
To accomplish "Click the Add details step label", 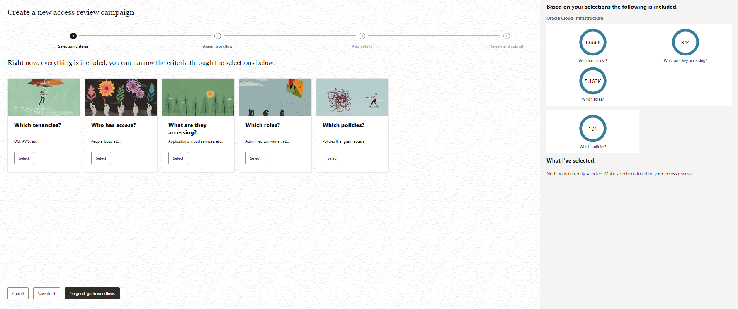I will pos(362,46).
